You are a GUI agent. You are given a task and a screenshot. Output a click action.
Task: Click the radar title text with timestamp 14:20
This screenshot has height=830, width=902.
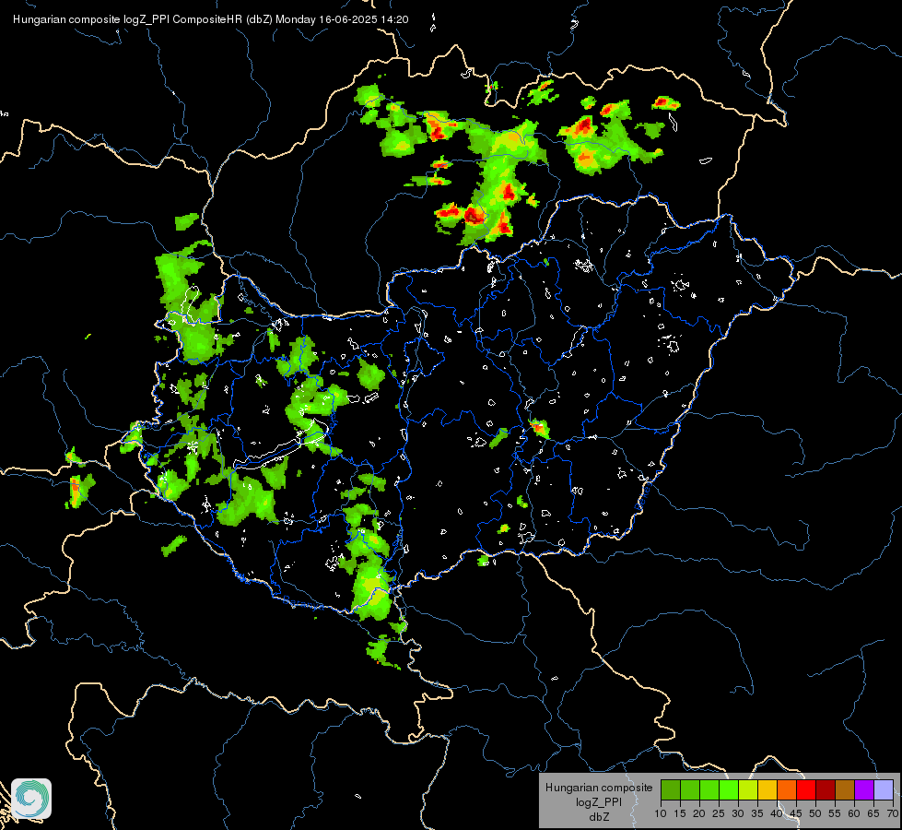tap(211, 19)
